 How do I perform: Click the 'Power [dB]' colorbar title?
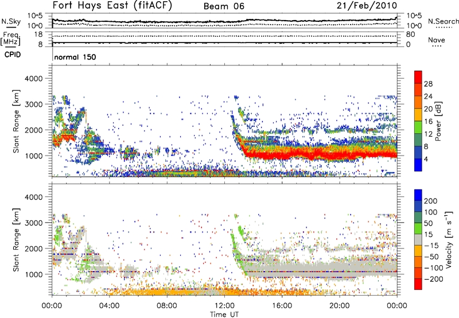click(438, 121)
